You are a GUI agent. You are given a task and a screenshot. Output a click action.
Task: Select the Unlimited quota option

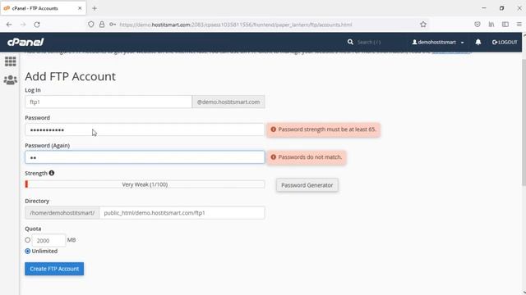click(x=27, y=251)
